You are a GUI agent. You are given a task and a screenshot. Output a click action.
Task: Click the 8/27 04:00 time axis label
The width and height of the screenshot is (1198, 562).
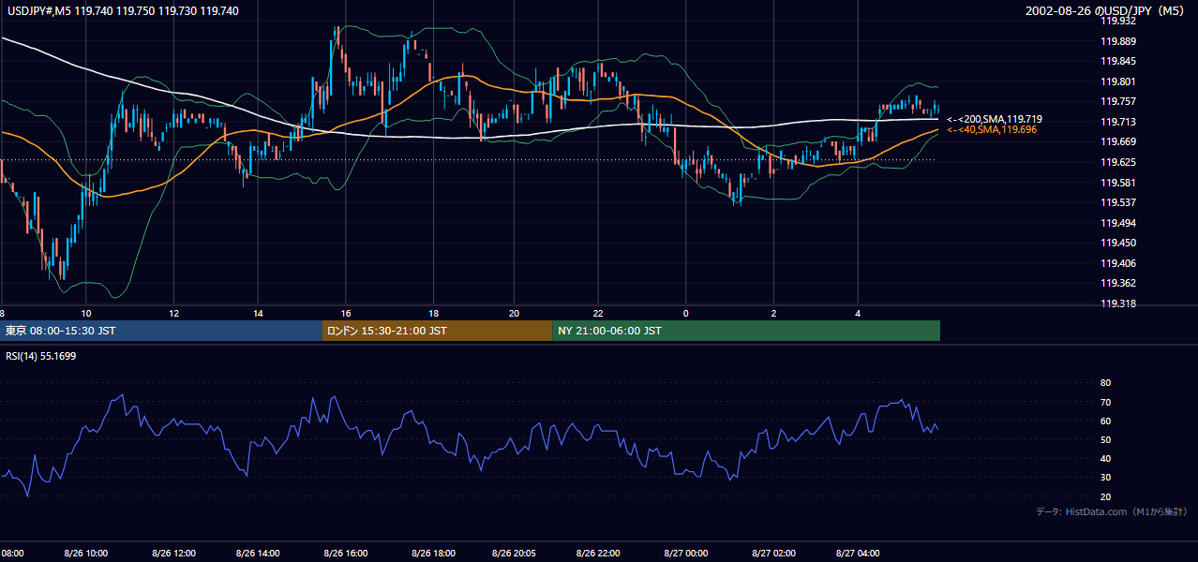tap(858, 553)
